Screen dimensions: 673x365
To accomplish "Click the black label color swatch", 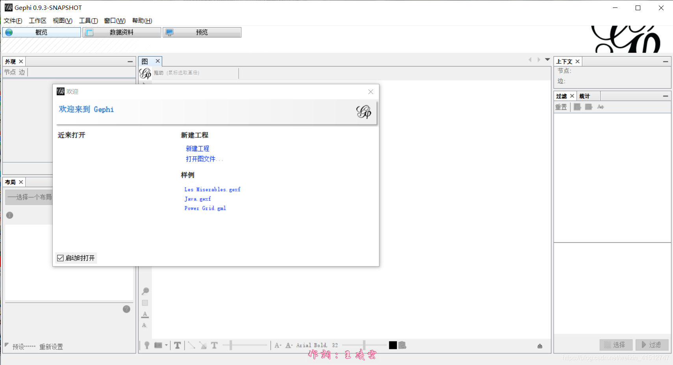I will [x=393, y=345].
